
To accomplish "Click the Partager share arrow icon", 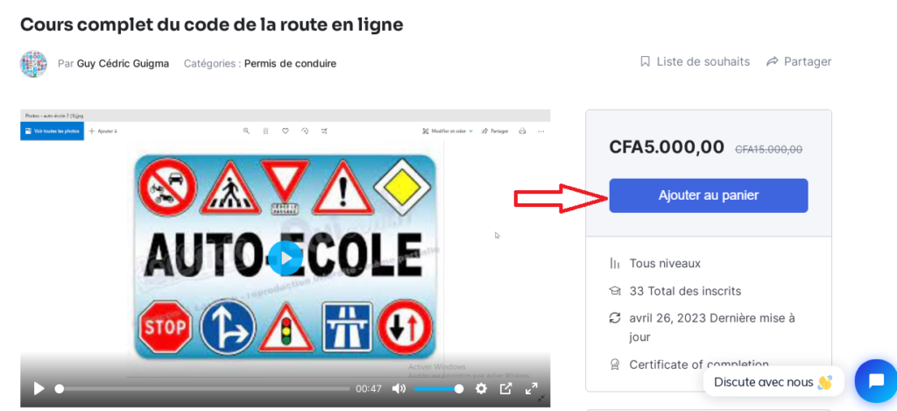I will coord(773,61).
